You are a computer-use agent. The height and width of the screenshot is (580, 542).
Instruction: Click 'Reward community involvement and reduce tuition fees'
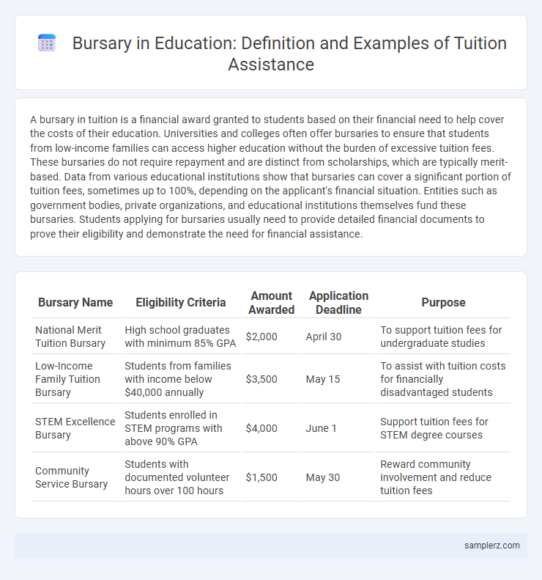(443, 477)
